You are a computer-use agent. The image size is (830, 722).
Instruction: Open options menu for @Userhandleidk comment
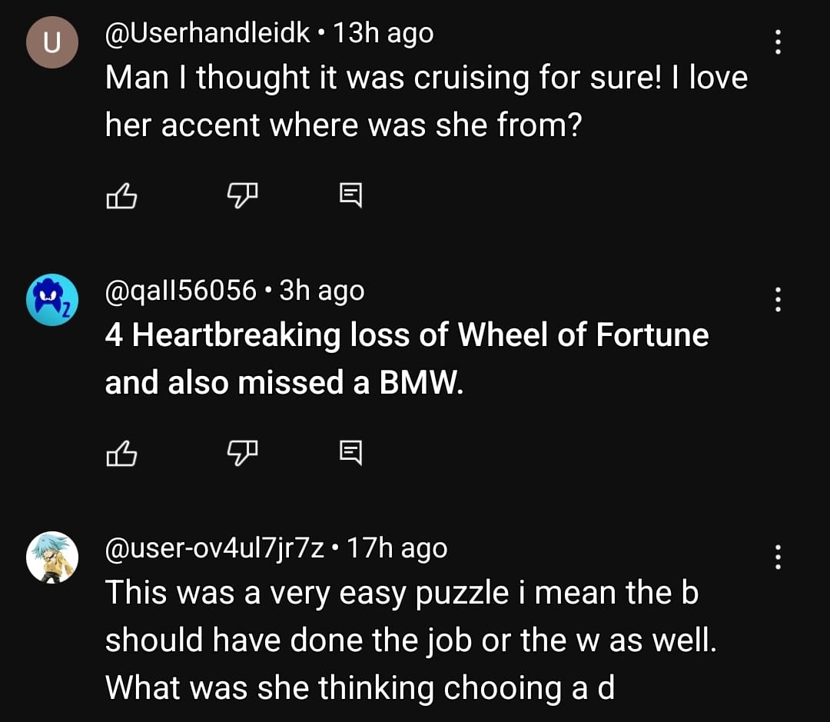tap(778, 42)
